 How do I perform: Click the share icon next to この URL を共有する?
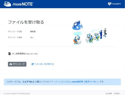coord(33,64)
